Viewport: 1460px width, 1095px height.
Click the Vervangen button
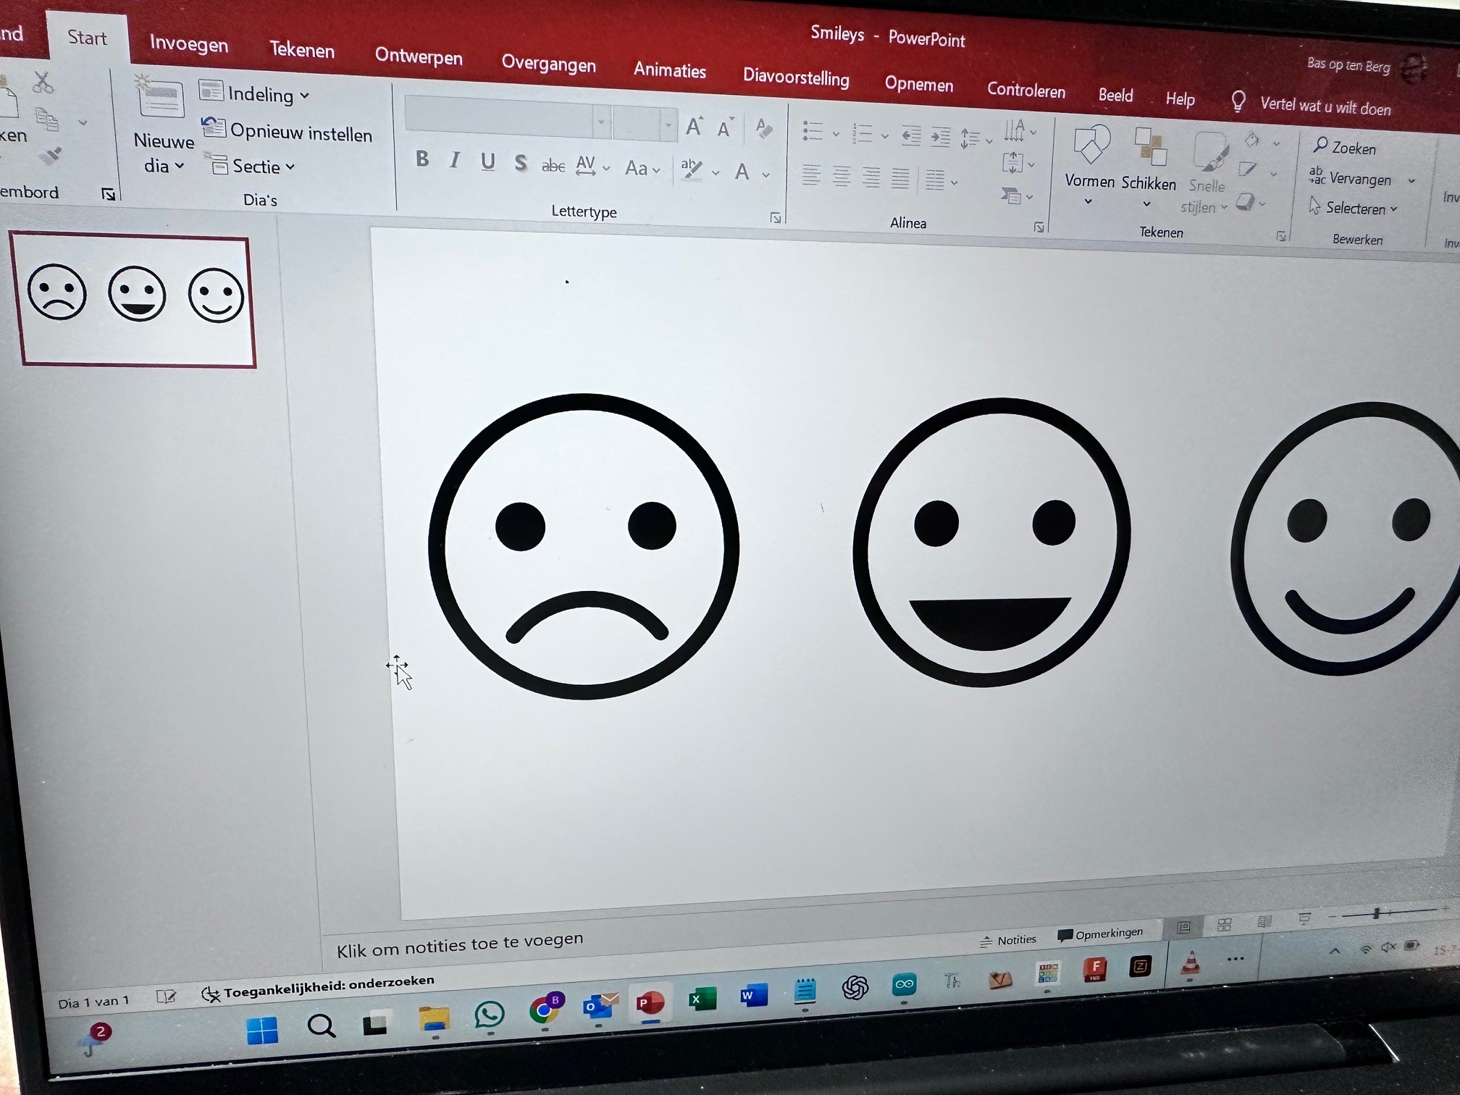pos(1352,178)
